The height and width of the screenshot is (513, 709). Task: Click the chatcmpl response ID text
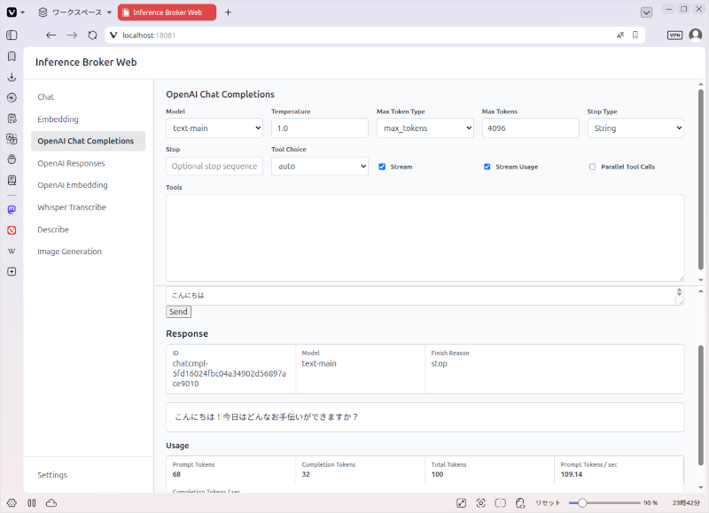coord(230,374)
